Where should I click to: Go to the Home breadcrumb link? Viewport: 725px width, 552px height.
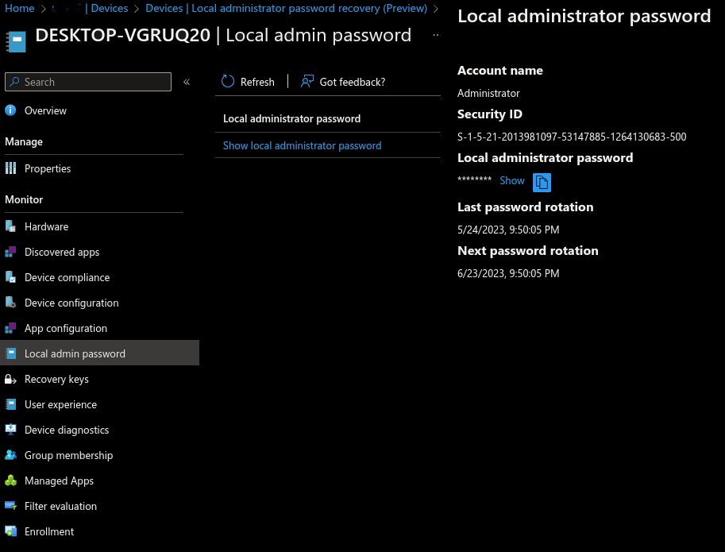[19, 8]
